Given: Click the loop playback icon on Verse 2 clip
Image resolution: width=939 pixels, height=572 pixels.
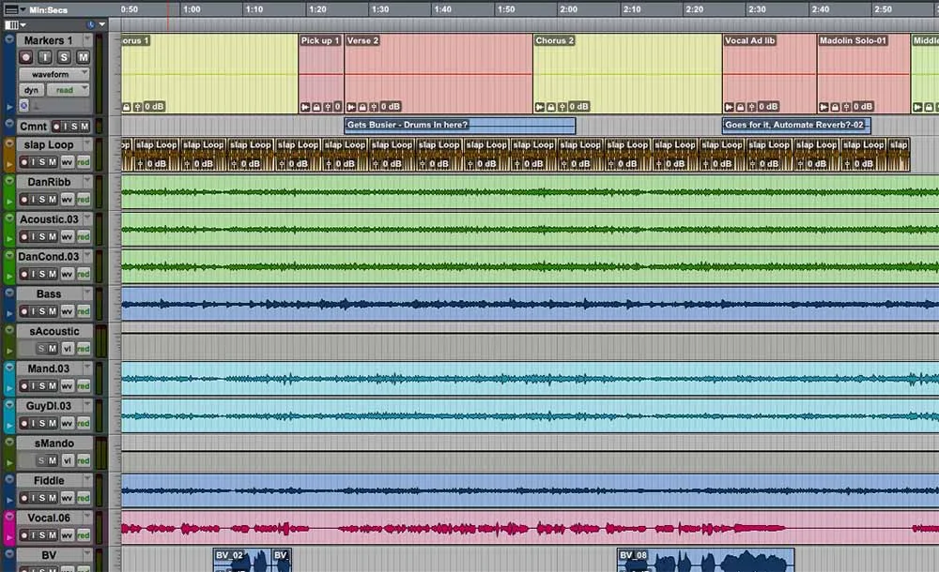Looking at the screenshot, I should tap(350, 107).
